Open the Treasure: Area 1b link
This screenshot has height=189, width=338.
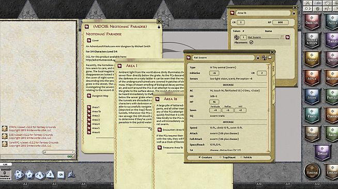(x=160, y=148)
